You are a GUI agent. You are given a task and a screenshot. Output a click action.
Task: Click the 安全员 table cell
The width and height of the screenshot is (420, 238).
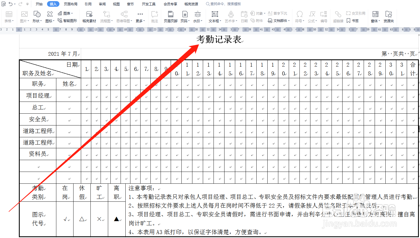(38, 119)
